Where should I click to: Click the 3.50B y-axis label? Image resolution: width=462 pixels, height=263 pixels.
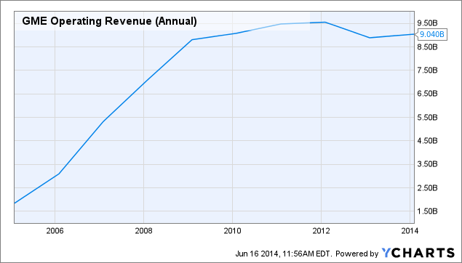428,164
